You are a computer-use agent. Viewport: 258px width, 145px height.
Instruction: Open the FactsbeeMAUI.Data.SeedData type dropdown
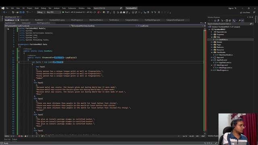point(104,26)
